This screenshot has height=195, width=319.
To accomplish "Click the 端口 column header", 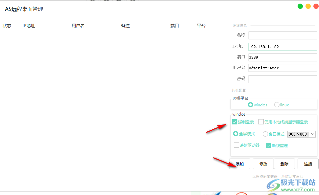I will [x=175, y=26].
